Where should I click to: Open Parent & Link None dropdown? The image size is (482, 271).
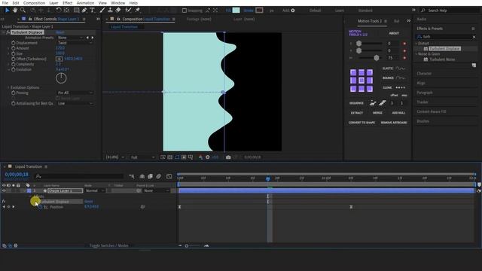click(x=157, y=190)
